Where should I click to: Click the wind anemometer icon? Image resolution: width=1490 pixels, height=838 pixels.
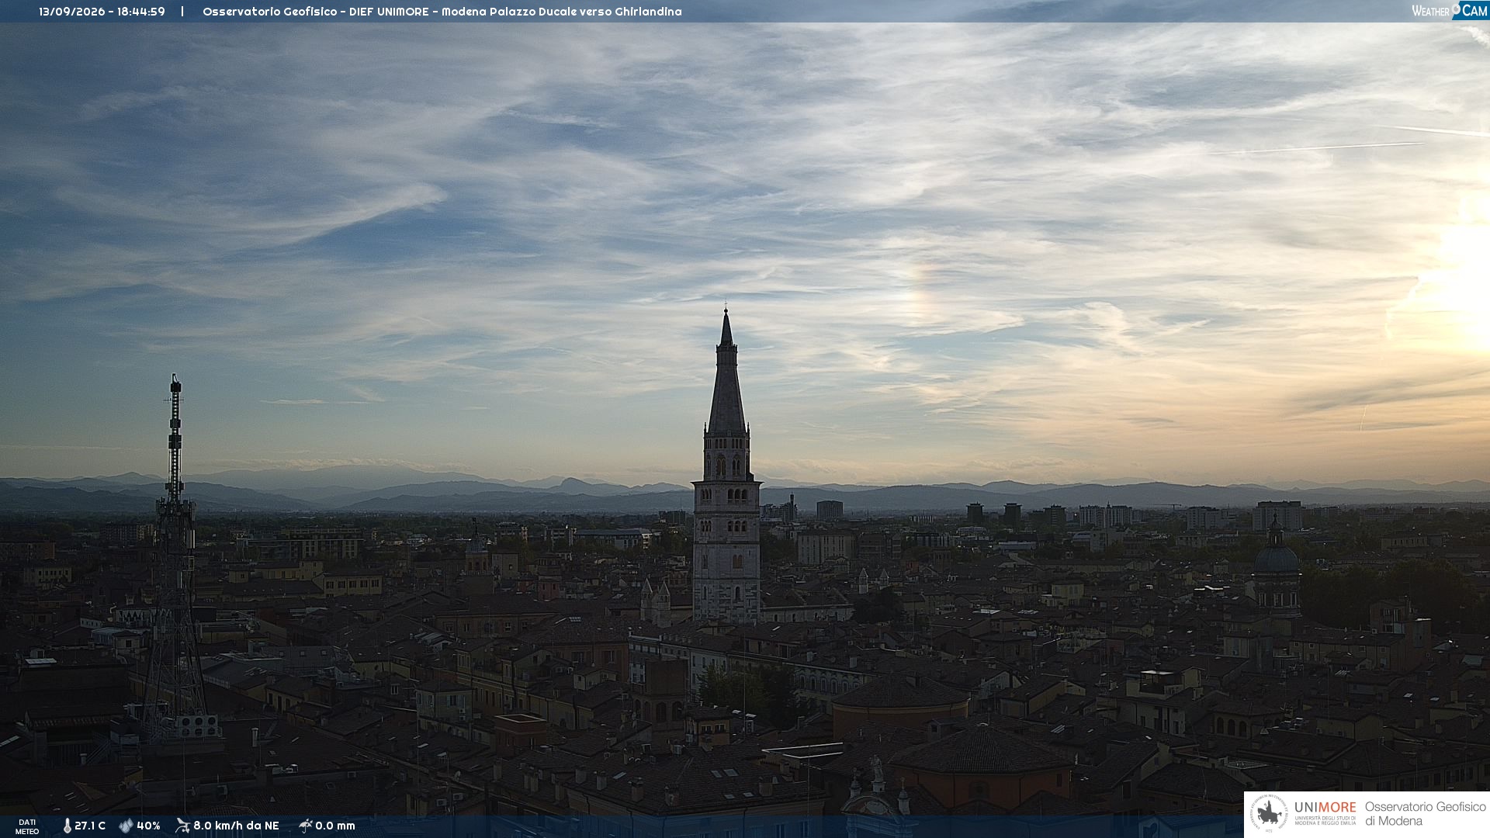(x=183, y=826)
